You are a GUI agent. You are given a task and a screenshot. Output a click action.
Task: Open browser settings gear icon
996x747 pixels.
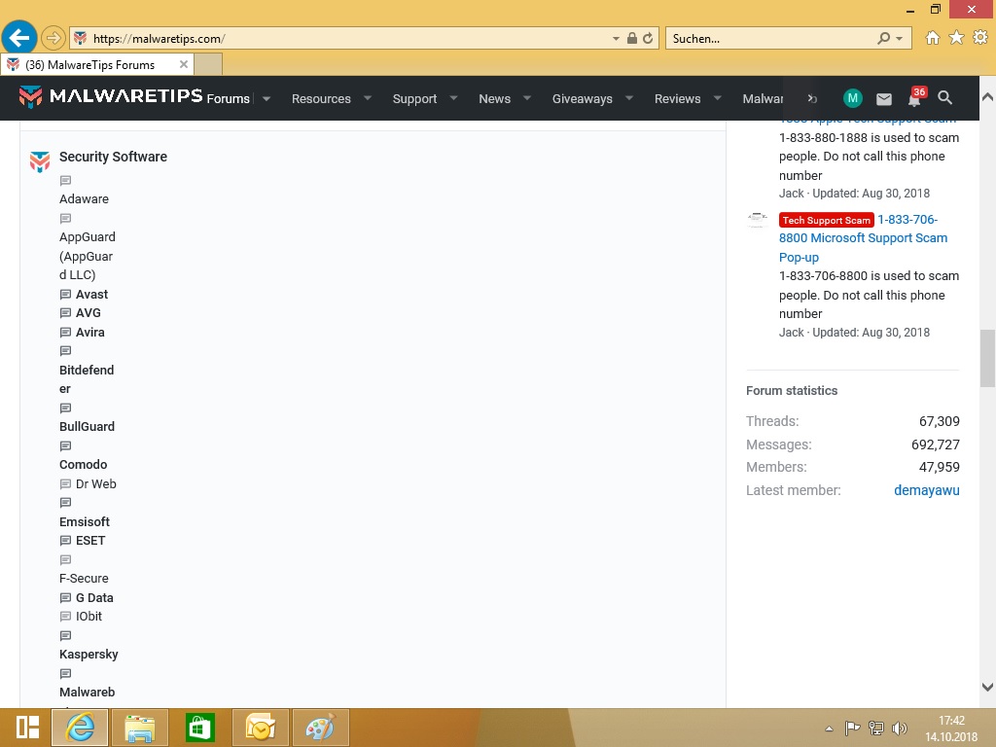point(980,38)
